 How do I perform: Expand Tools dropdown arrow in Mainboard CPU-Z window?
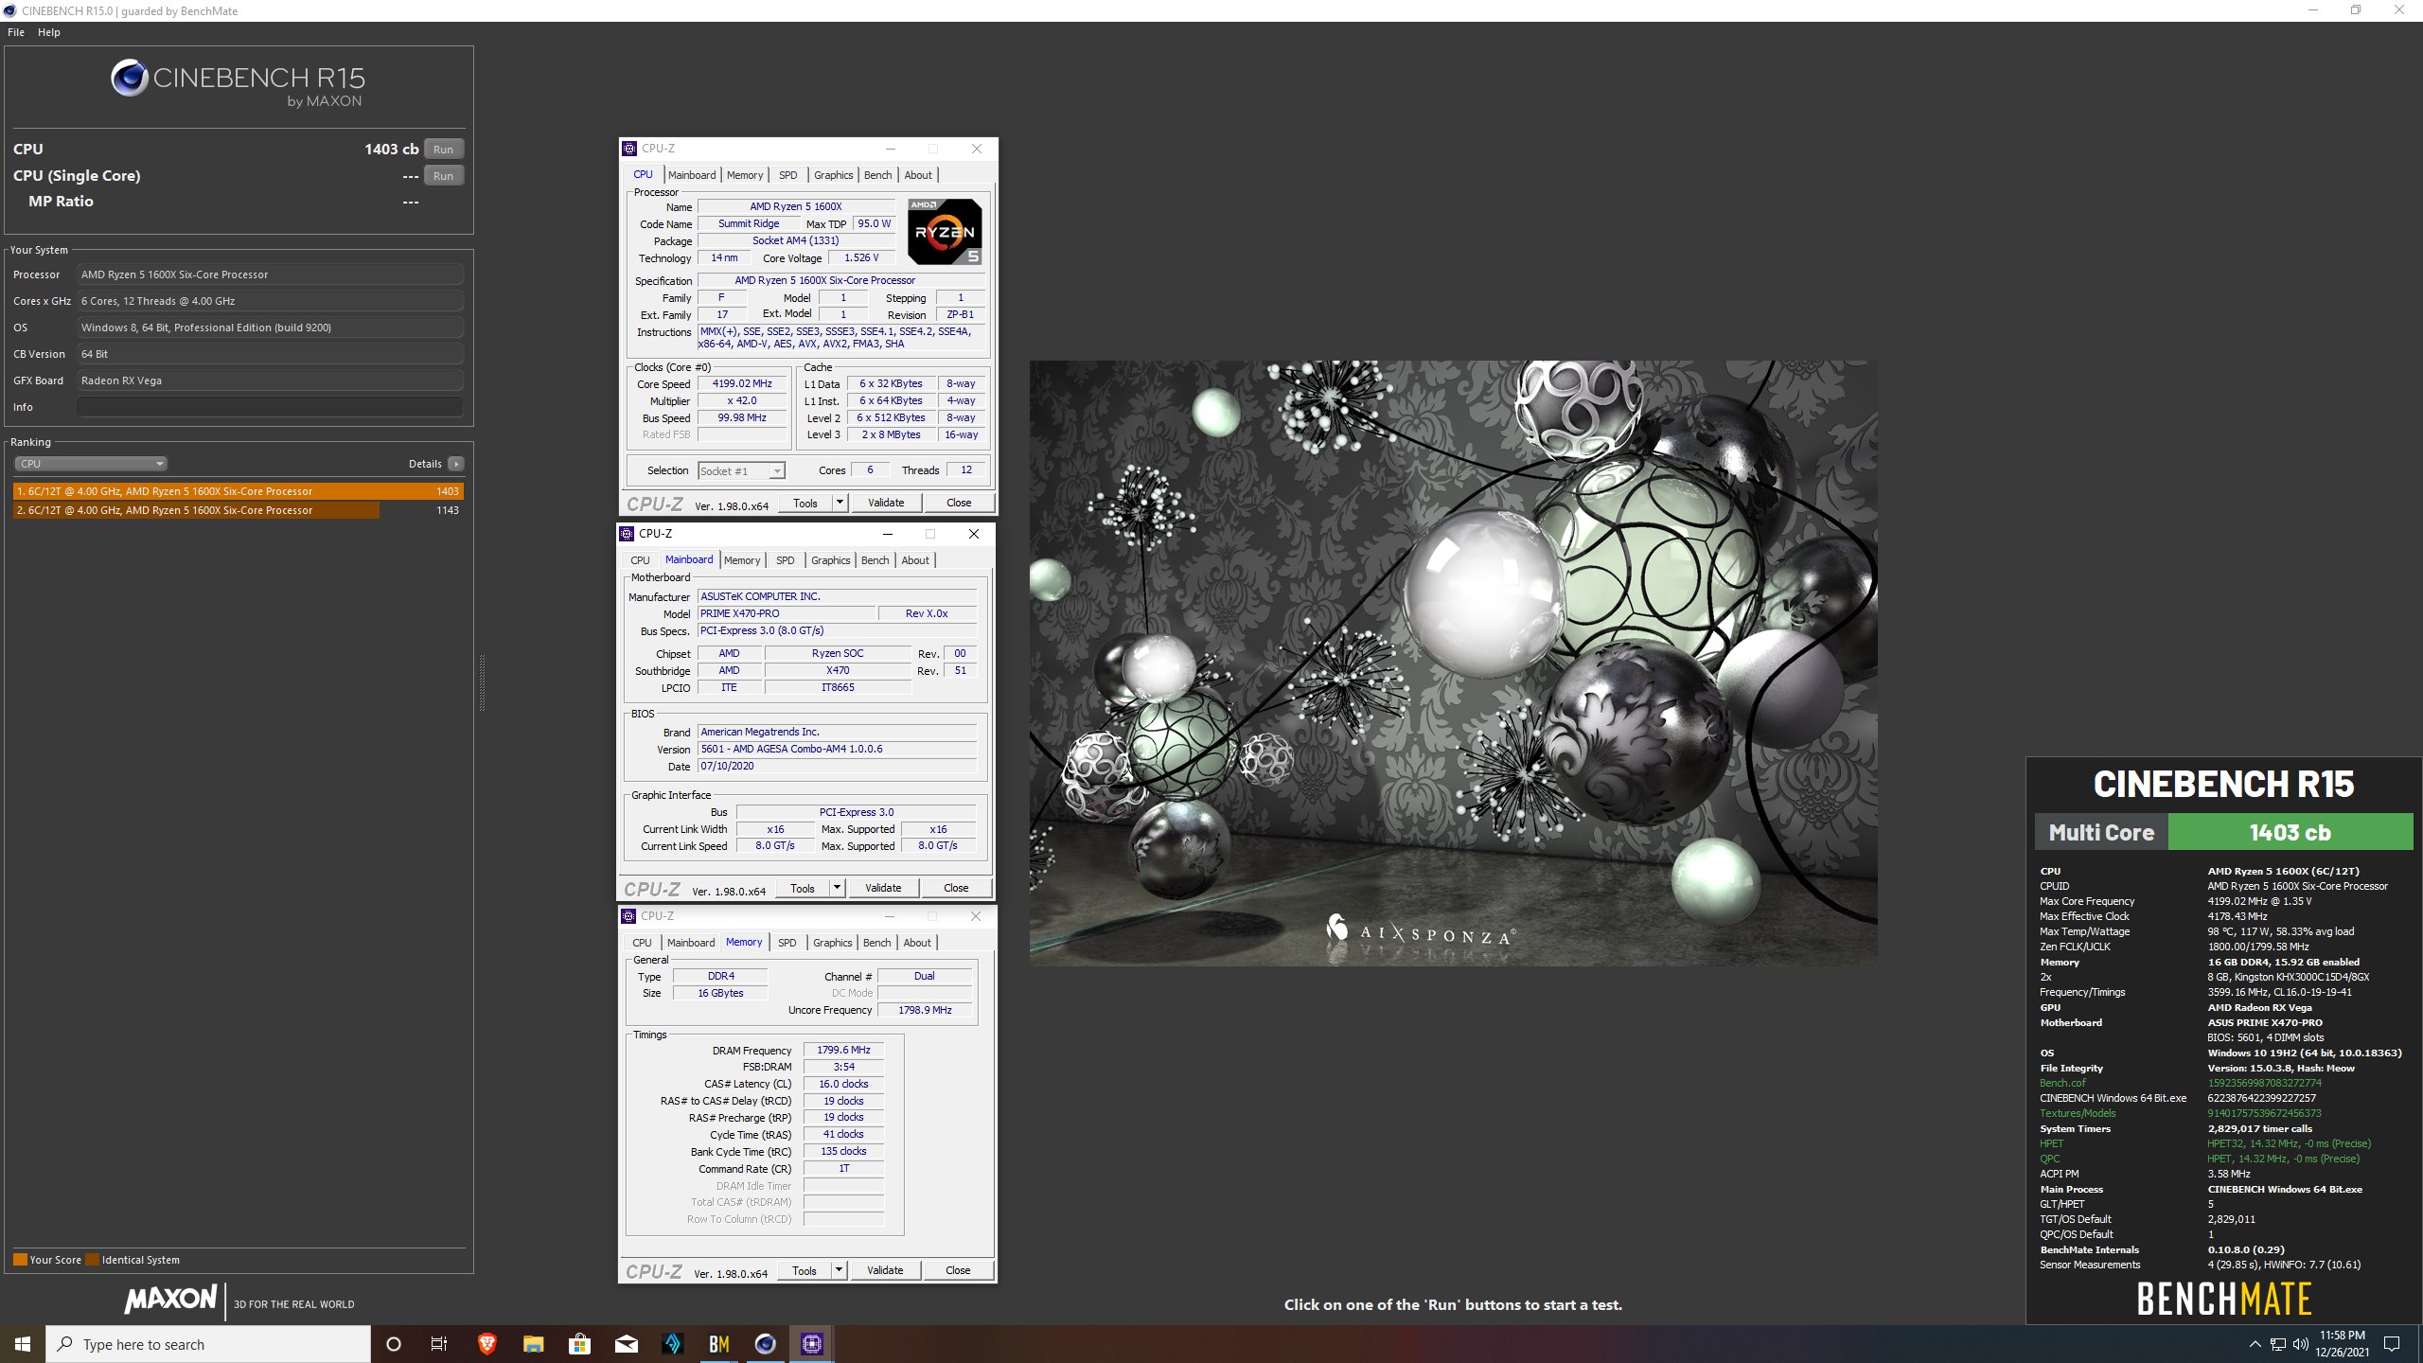(x=837, y=889)
